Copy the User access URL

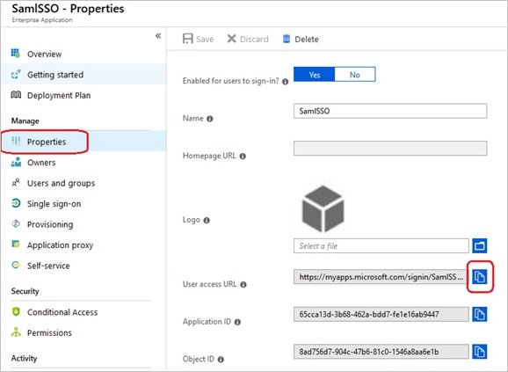pos(480,277)
